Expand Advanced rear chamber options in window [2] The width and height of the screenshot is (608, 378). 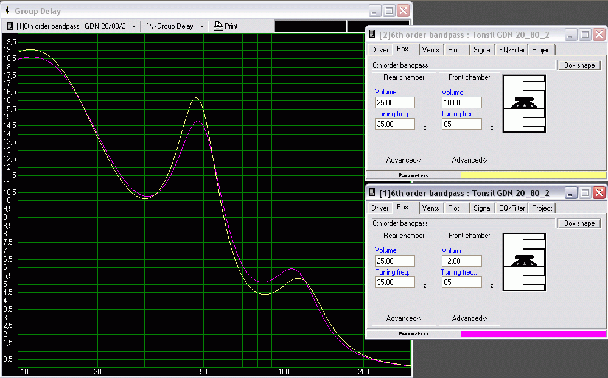coord(404,160)
